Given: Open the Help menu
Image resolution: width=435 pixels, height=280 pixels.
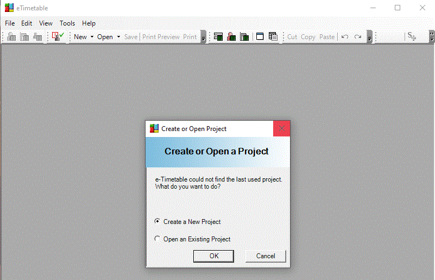Looking at the screenshot, I should tap(89, 23).
